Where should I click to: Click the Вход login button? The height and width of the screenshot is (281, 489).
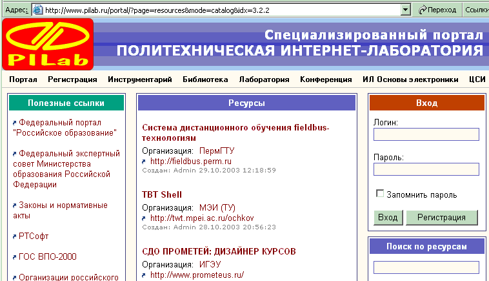click(x=388, y=217)
